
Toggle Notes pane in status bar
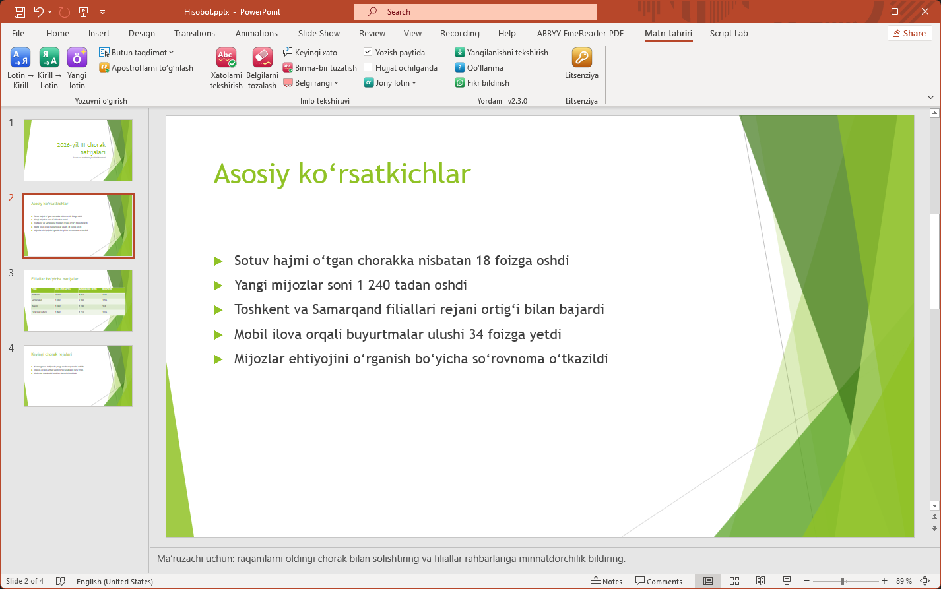[x=607, y=581]
